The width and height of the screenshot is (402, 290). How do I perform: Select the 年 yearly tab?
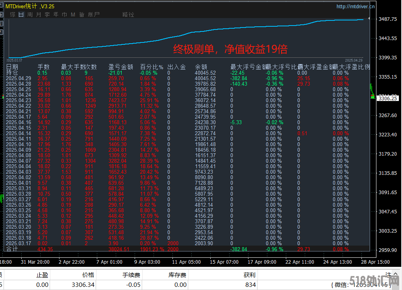click(56, 15)
